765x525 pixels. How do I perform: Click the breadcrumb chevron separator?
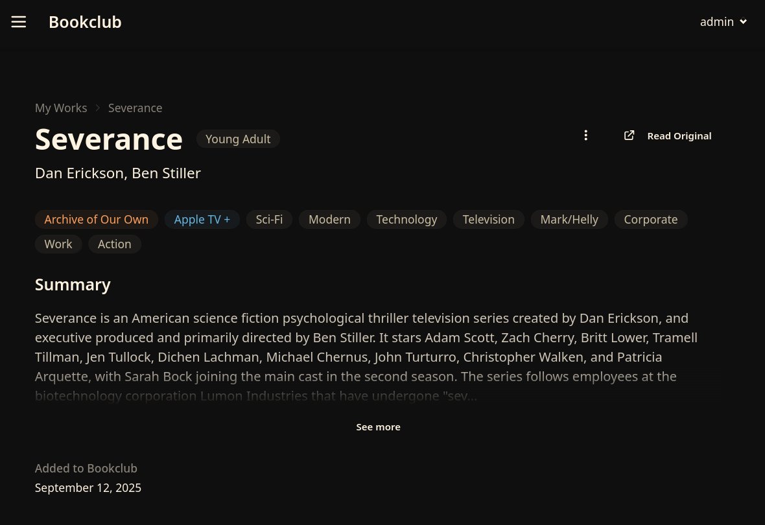[x=98, y=108]
